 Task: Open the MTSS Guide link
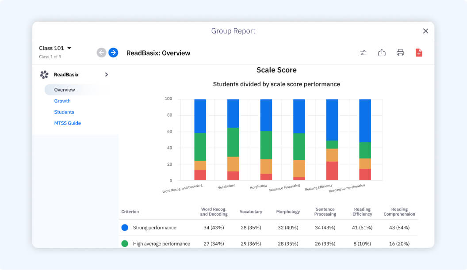tap(67, 123)
